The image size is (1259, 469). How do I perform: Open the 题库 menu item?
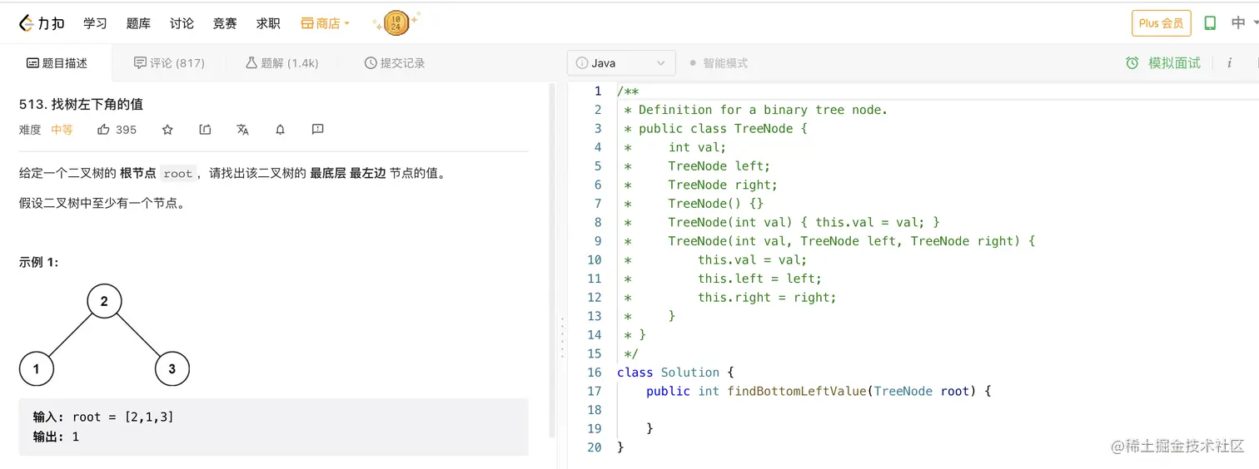pyautogui.click(x=138, y=23)
